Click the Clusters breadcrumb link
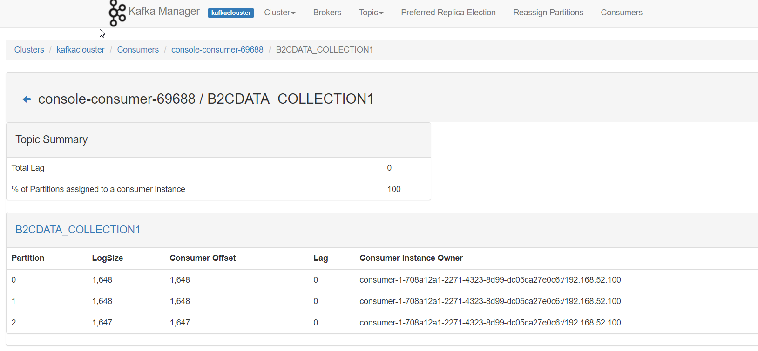Viewport: 758px width, 351px height. pos(29,49)
